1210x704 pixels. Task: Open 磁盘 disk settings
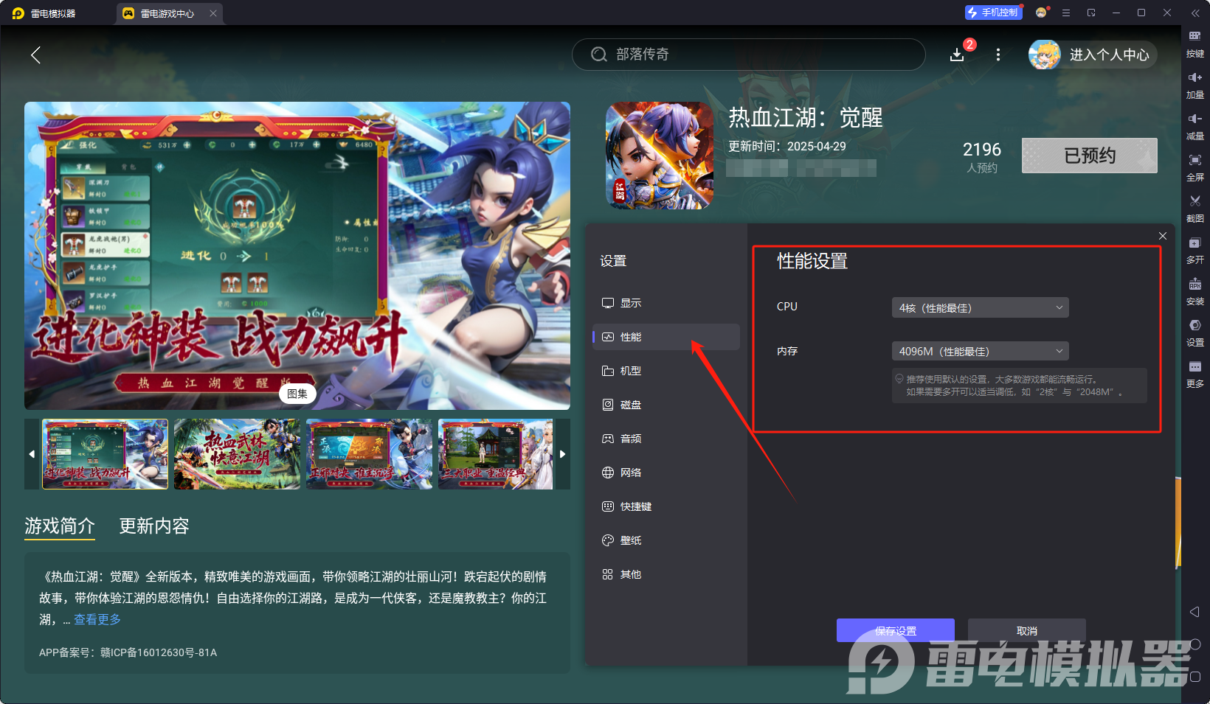(x=666, y=405)
